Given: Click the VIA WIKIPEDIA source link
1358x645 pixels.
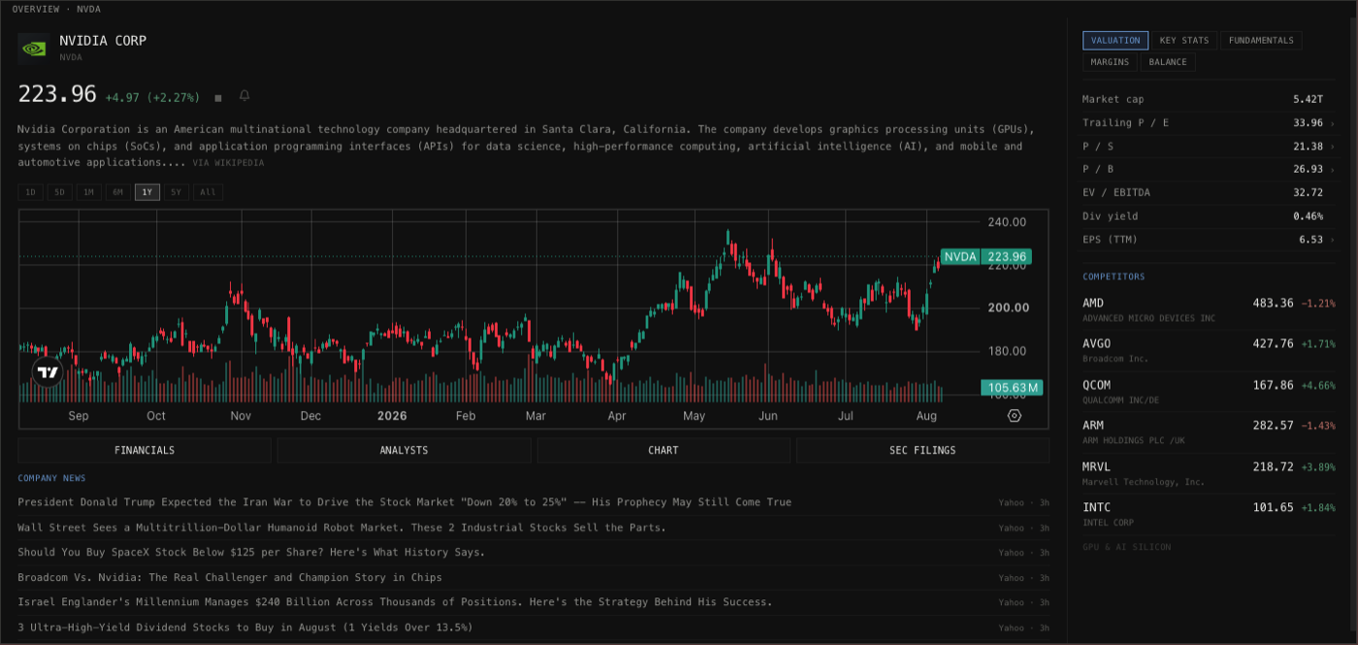Looking at the screenshot, I should (228, 163).
